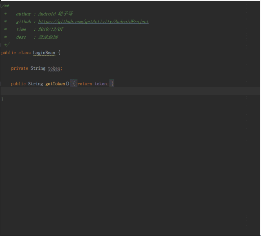
Task: Click the 'token;' returned in getToken
Action: [102, 84]
